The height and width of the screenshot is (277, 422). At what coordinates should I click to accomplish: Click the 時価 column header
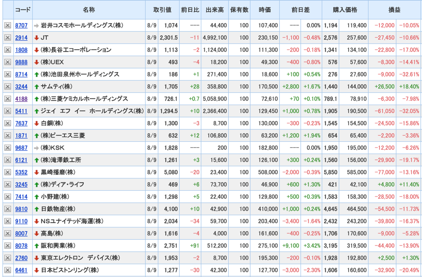[x=265, y=10]
